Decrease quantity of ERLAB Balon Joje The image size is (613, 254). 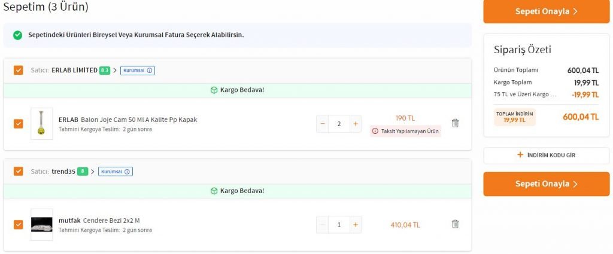click(323, 124)
